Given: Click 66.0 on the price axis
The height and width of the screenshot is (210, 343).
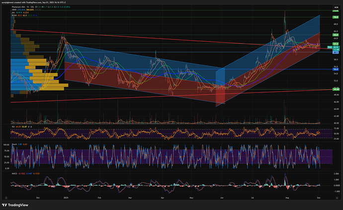Looking at the screenshot, I should [336, 31].
